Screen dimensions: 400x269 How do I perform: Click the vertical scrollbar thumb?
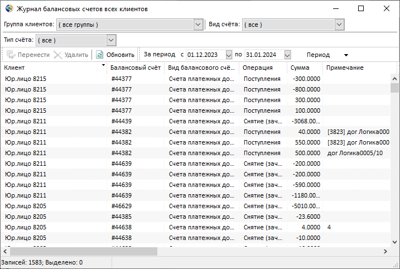pos(394,88)
